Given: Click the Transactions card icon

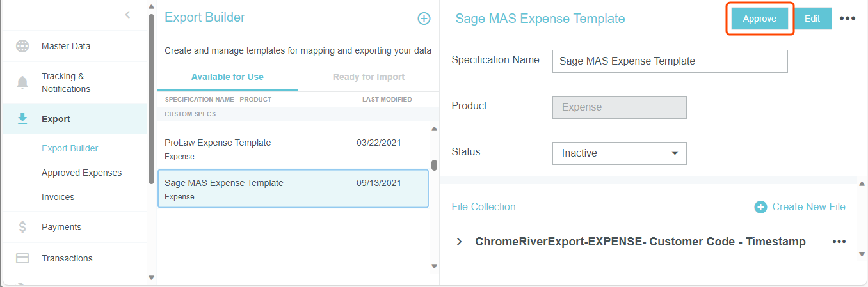Looking at the screenshot, I should (22, 258).
